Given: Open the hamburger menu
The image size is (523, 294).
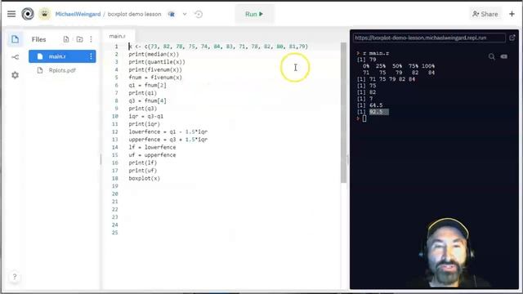Looking at the screenshot, I should click(11, 14).
